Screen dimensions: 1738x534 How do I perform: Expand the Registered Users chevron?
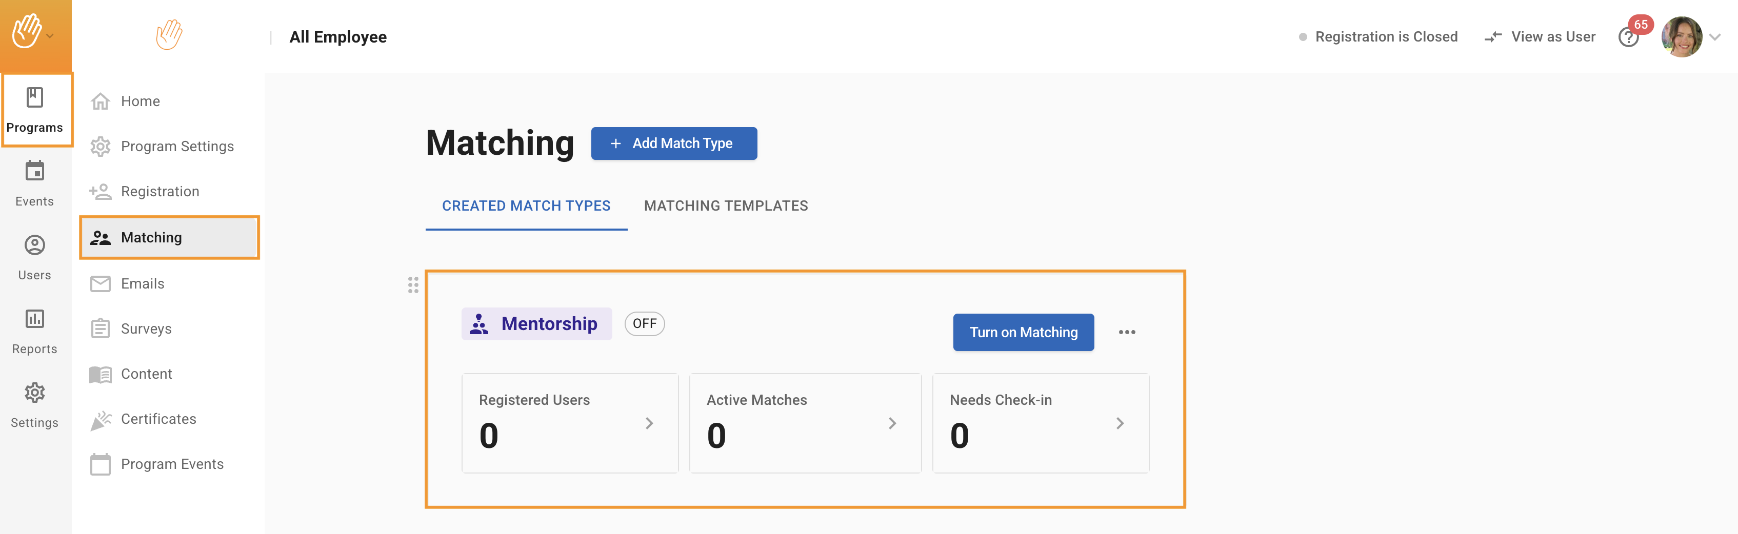(649, 423)
